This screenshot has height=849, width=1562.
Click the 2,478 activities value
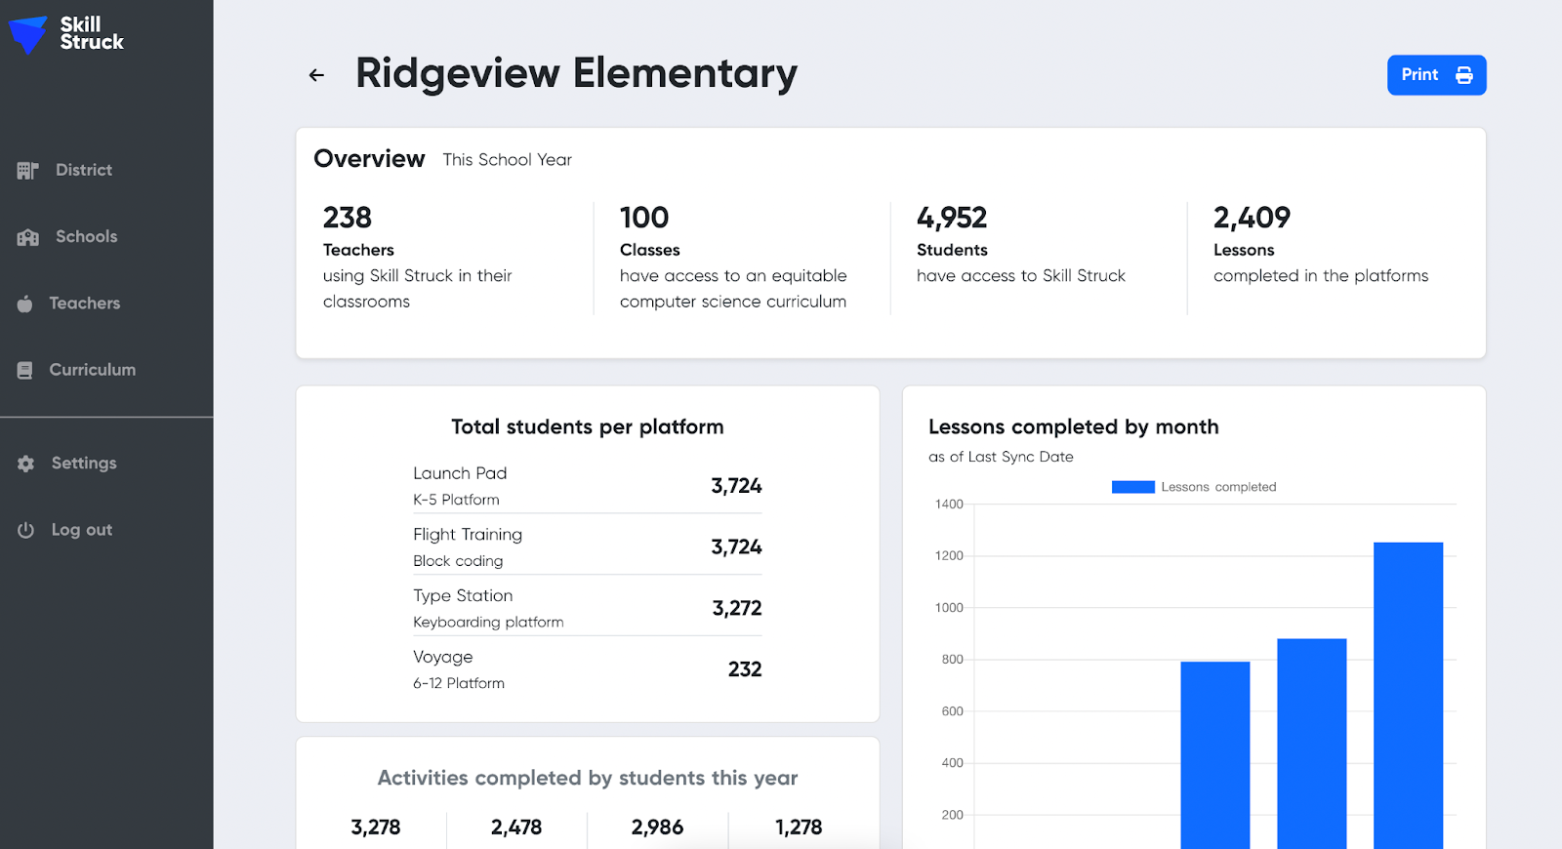coord(516,828)
